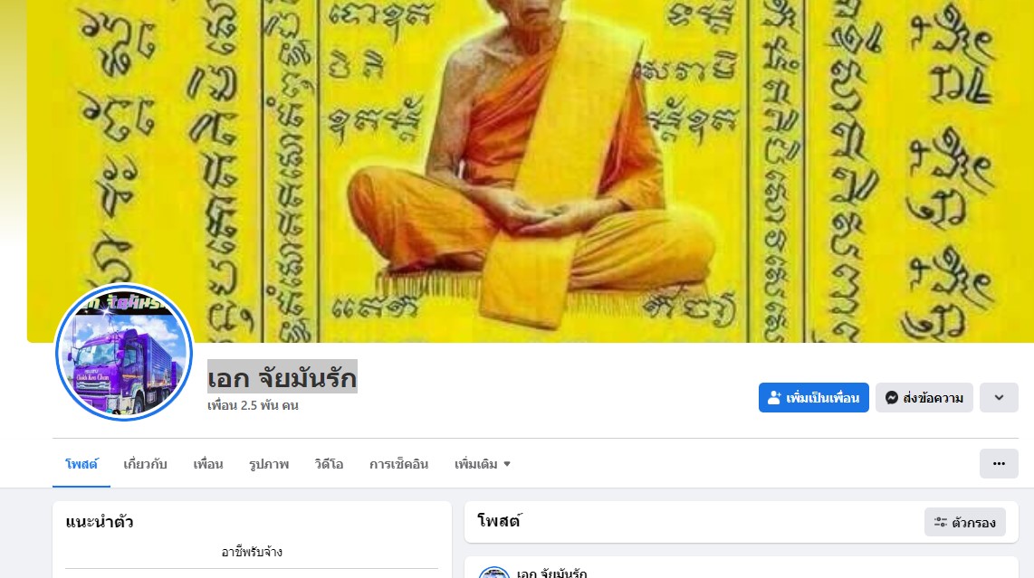This screenshot has height=578, width=1034.
Task: Open the การเช็คอิน tab
Action: pyautogui.click(x=398, y=464)
